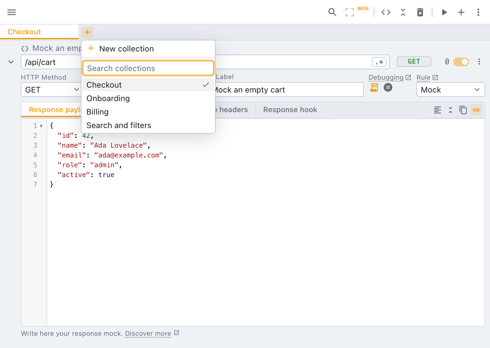490x348 pixels.
Task: Add a new rule with toolbar plus
Action: [x=461, y=12]
